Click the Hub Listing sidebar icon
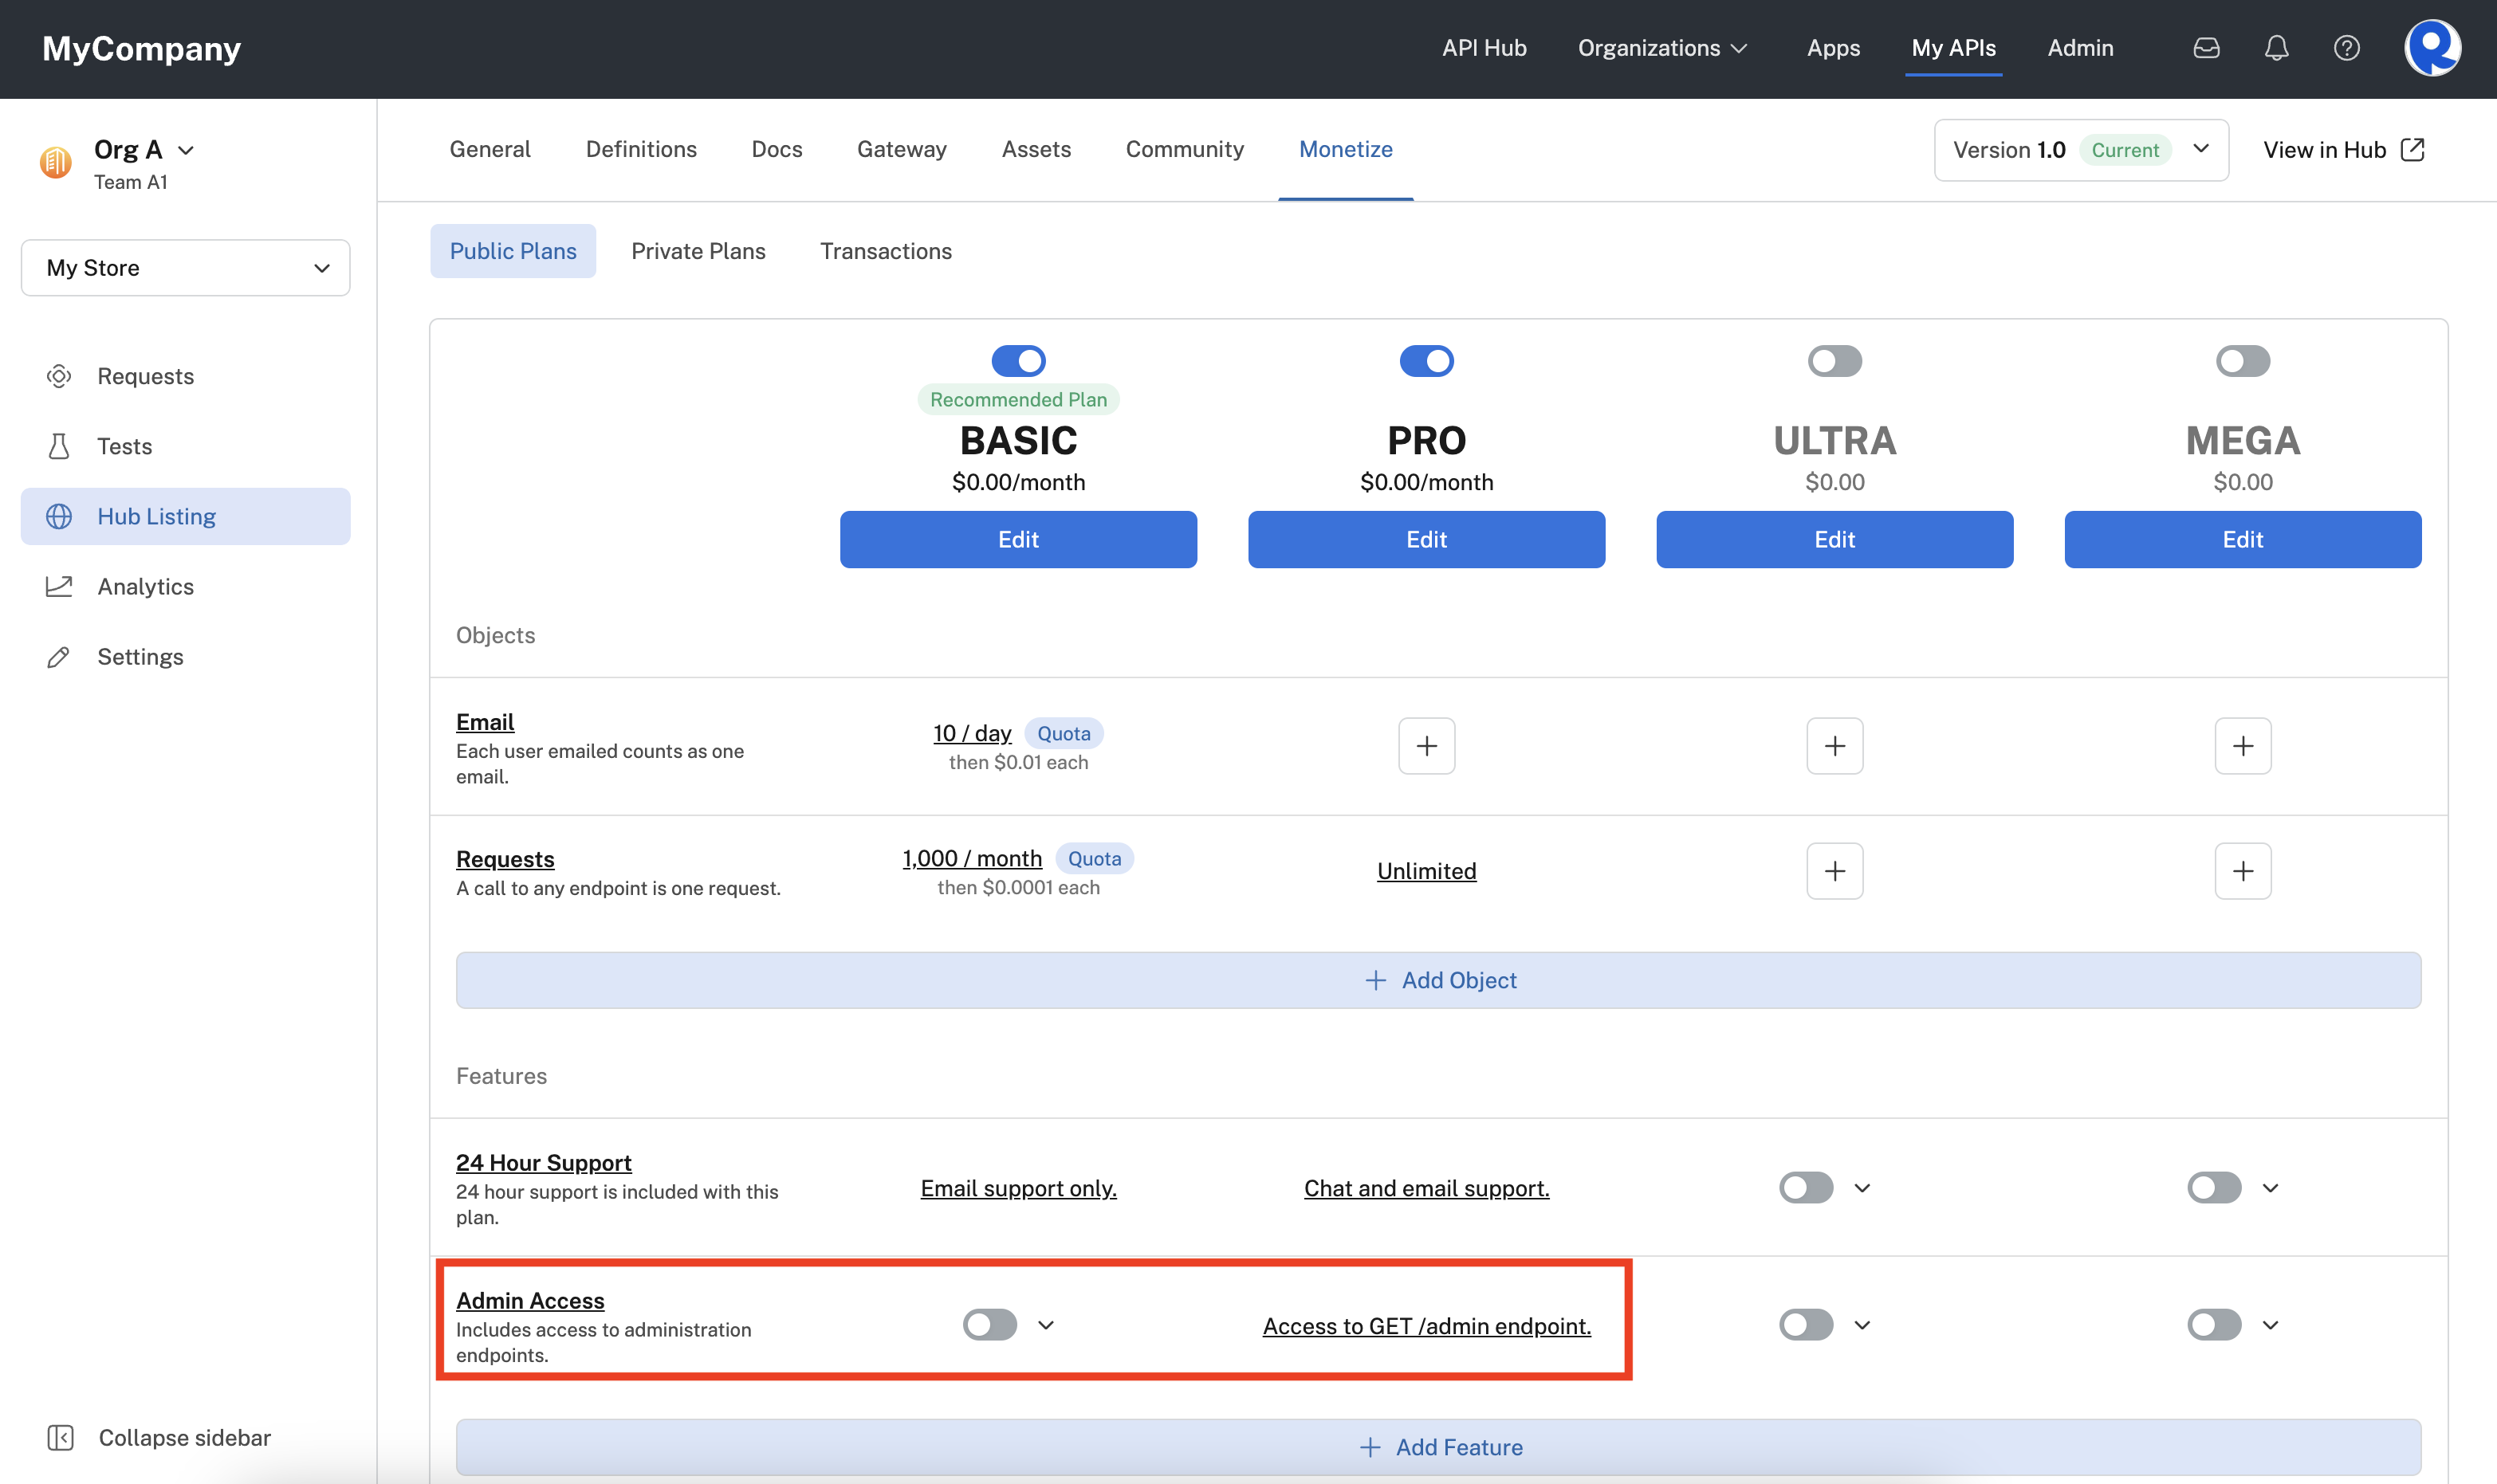 click(x=60, y=516)
